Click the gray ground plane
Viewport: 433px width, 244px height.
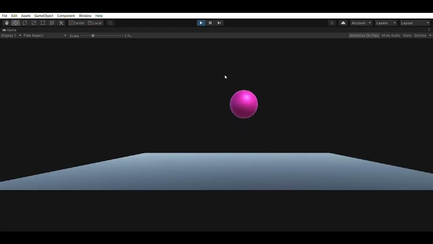click(x=216, y=171)
